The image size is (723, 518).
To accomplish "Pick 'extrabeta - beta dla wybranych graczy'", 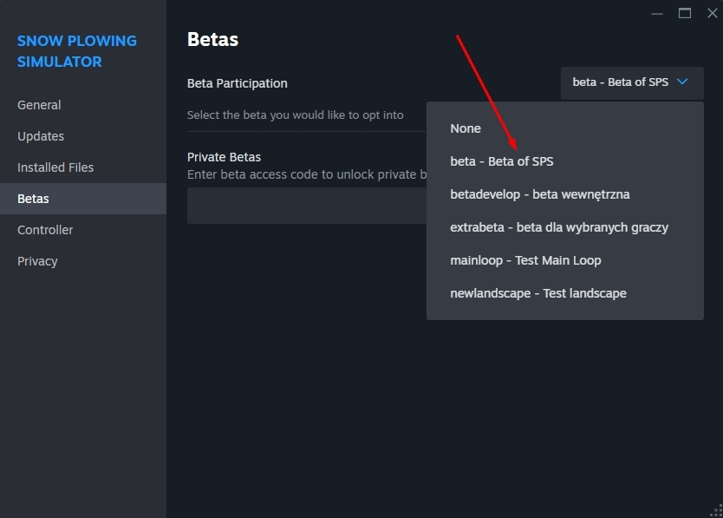I will pyautogui.click(x=559, y=227).
